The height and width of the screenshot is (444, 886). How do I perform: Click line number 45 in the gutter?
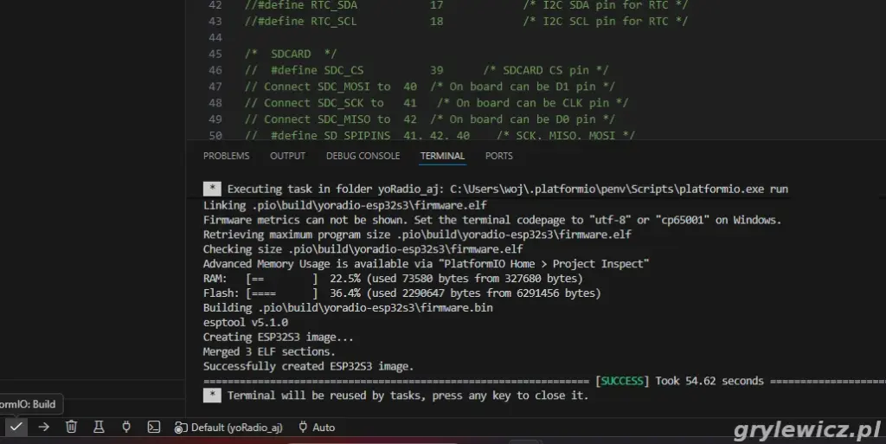point(215,54)
